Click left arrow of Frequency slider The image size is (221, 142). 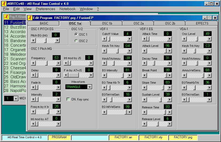(x=33, y=63)
